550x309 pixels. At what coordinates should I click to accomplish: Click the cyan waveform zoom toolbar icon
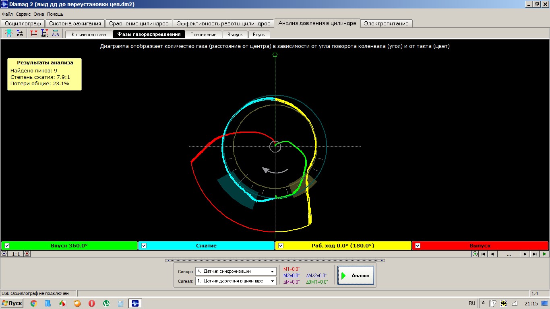8,33
